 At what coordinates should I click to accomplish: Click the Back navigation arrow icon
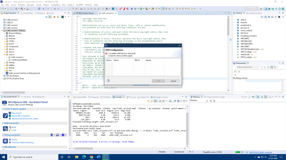(192, 9)
